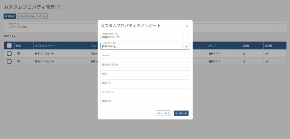Screen dimensions: 290x139
Task: Click the help icon beside カスタムプロパティ管理
Action: [59, 7]
